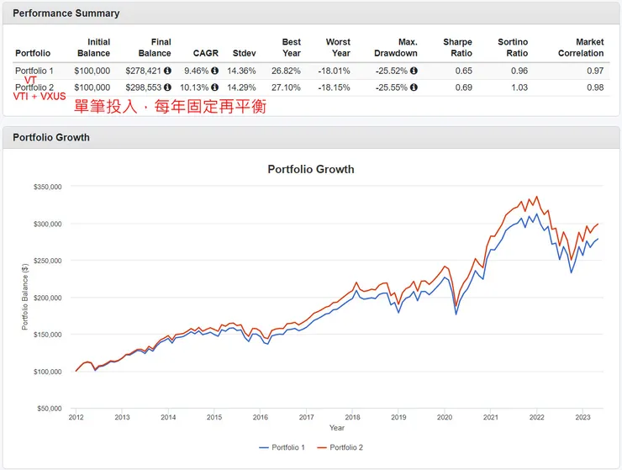The width and height of the screenshot is (622, 470).
Task: Select Sharpe ratio value 0.65
Action: (x=464, y=71)
